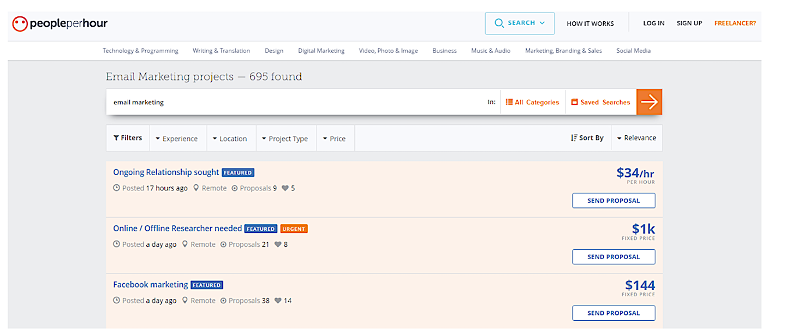
Task: Click heart icon on Ongoing Relationship project
Action: coord(285,188)
